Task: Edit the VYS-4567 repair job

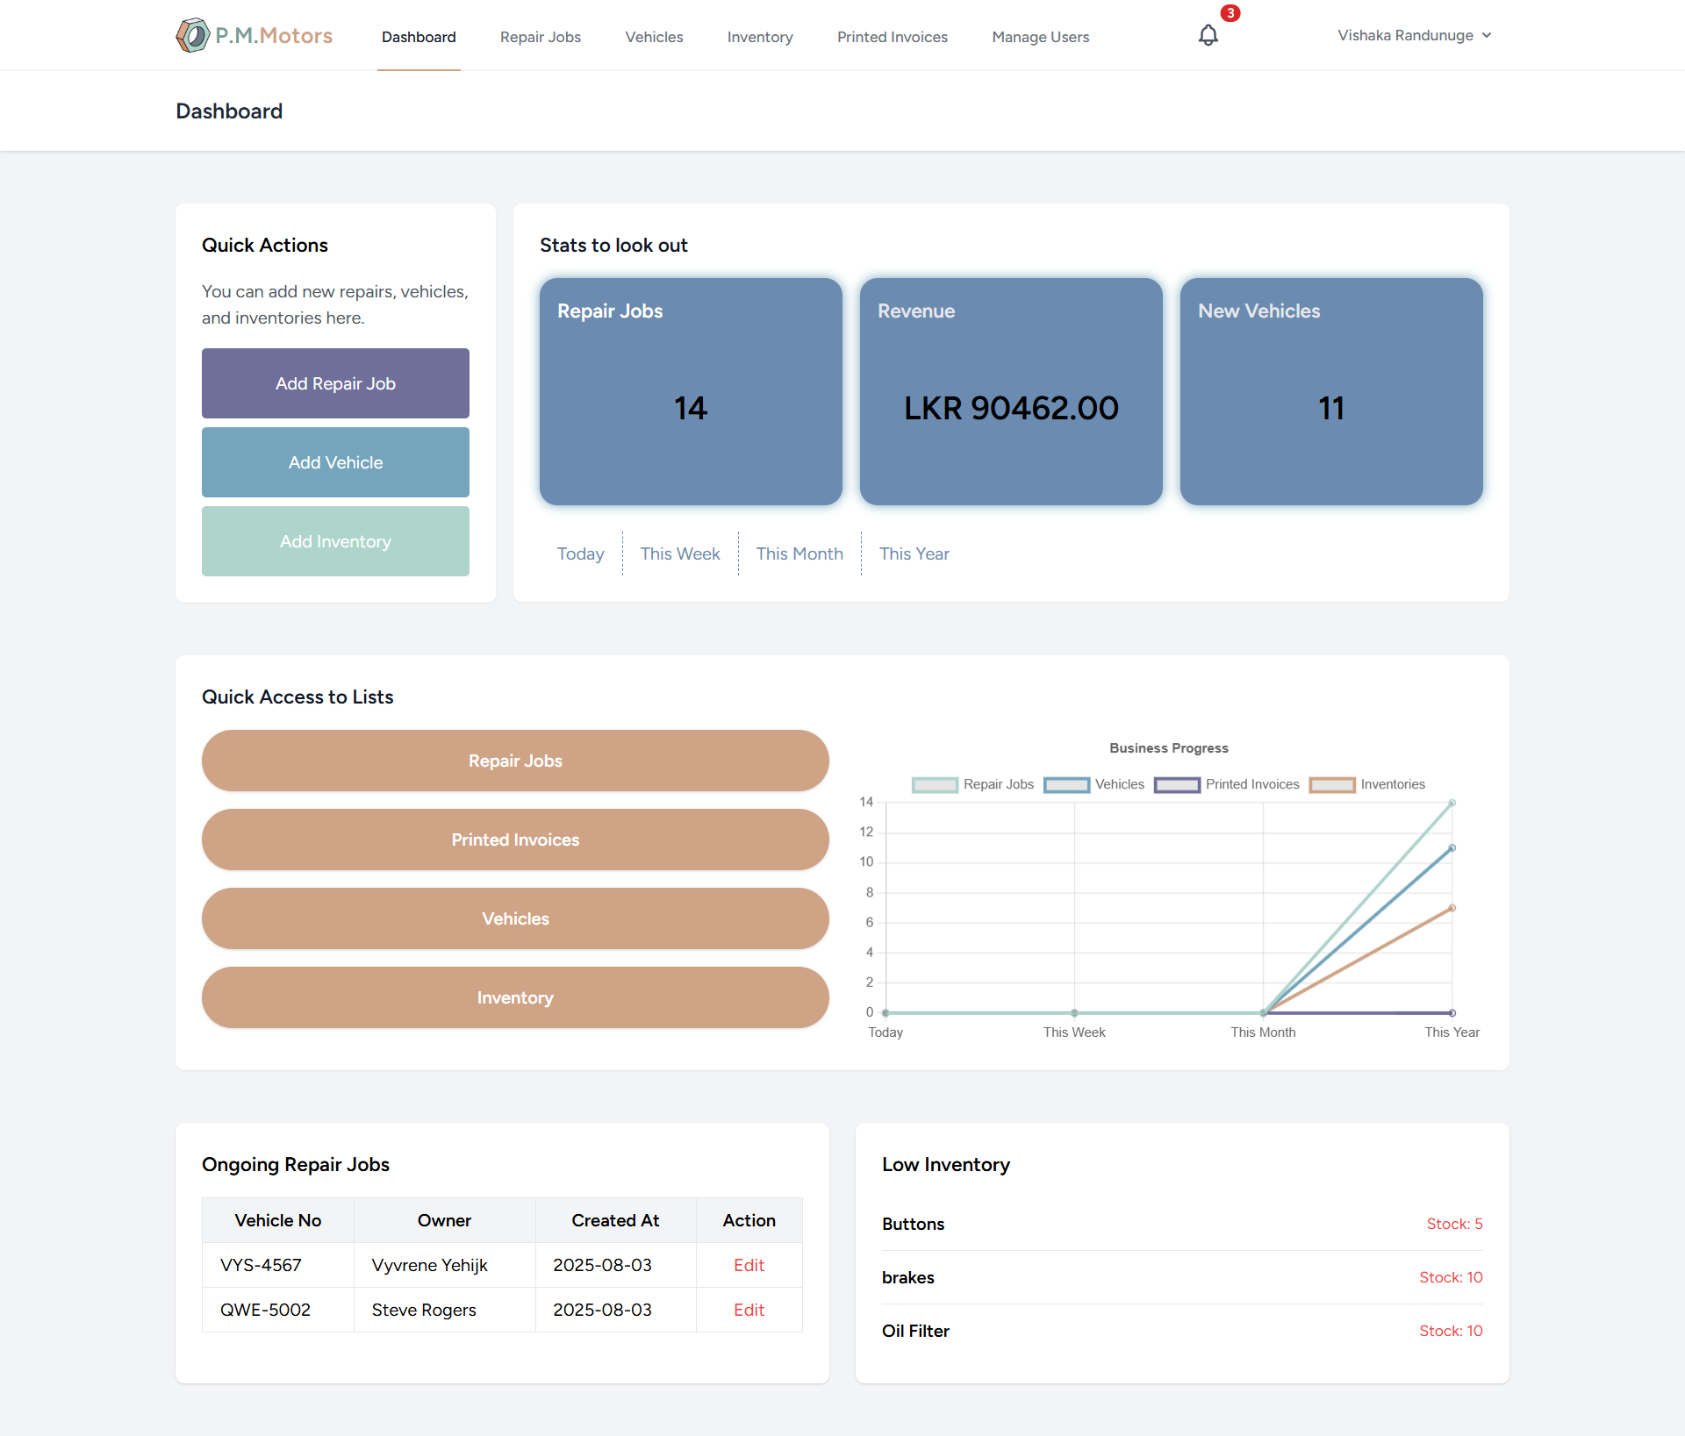Action: (749, 1265)
